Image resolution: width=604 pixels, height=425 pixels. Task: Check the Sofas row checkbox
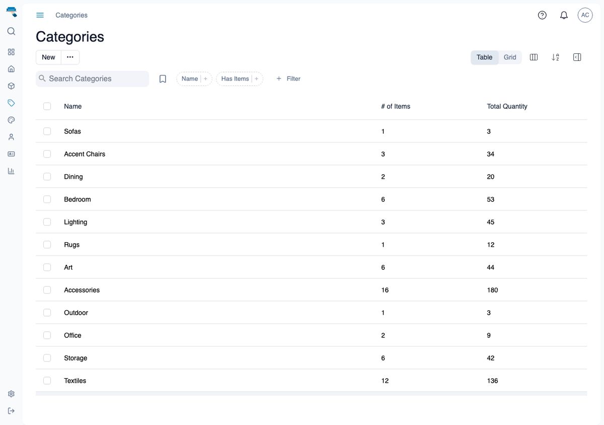point(47,131)
